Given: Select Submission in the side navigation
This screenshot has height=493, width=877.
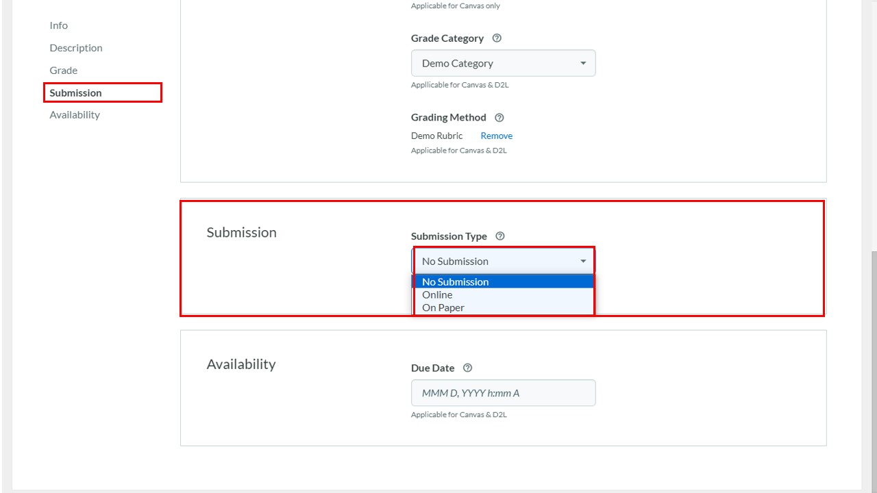Looking at the screenshot, I should [x=75, y=92].
